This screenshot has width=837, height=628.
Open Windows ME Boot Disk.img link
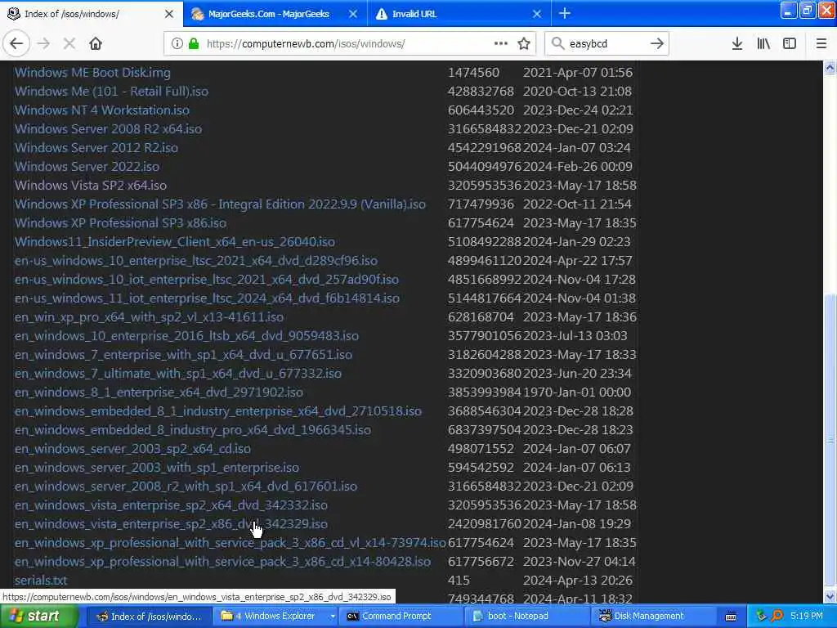93,73
